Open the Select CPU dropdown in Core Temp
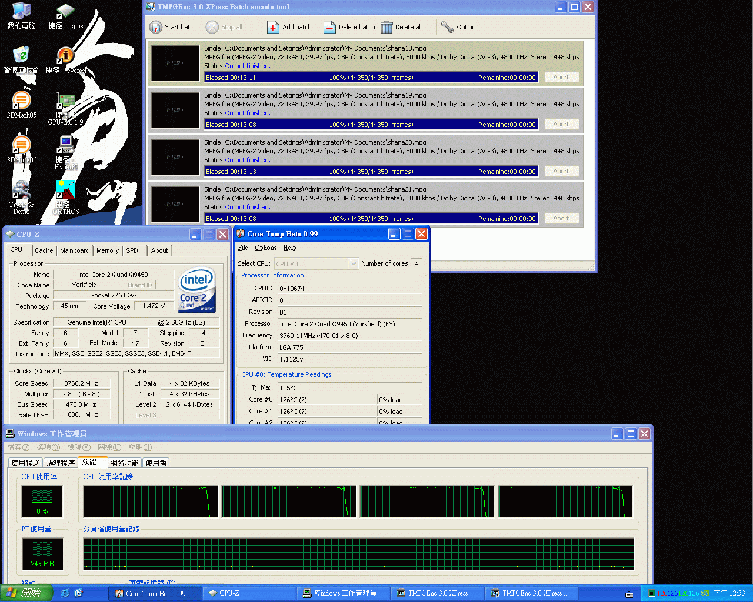753x602 pixels. click(x=316, y=264)
